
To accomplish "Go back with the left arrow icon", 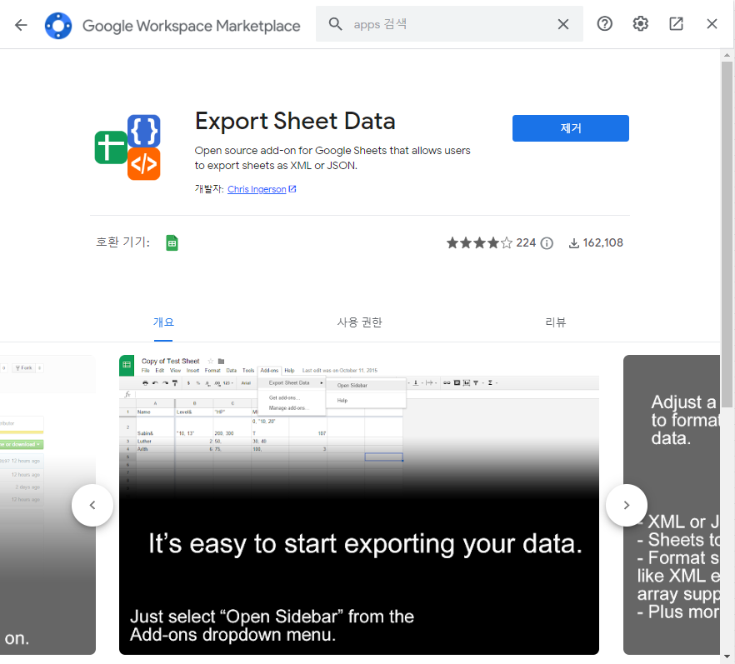I will point(21,25).
